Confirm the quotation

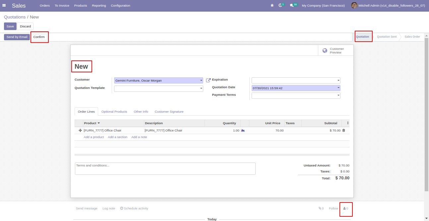(x=39, y=37)
